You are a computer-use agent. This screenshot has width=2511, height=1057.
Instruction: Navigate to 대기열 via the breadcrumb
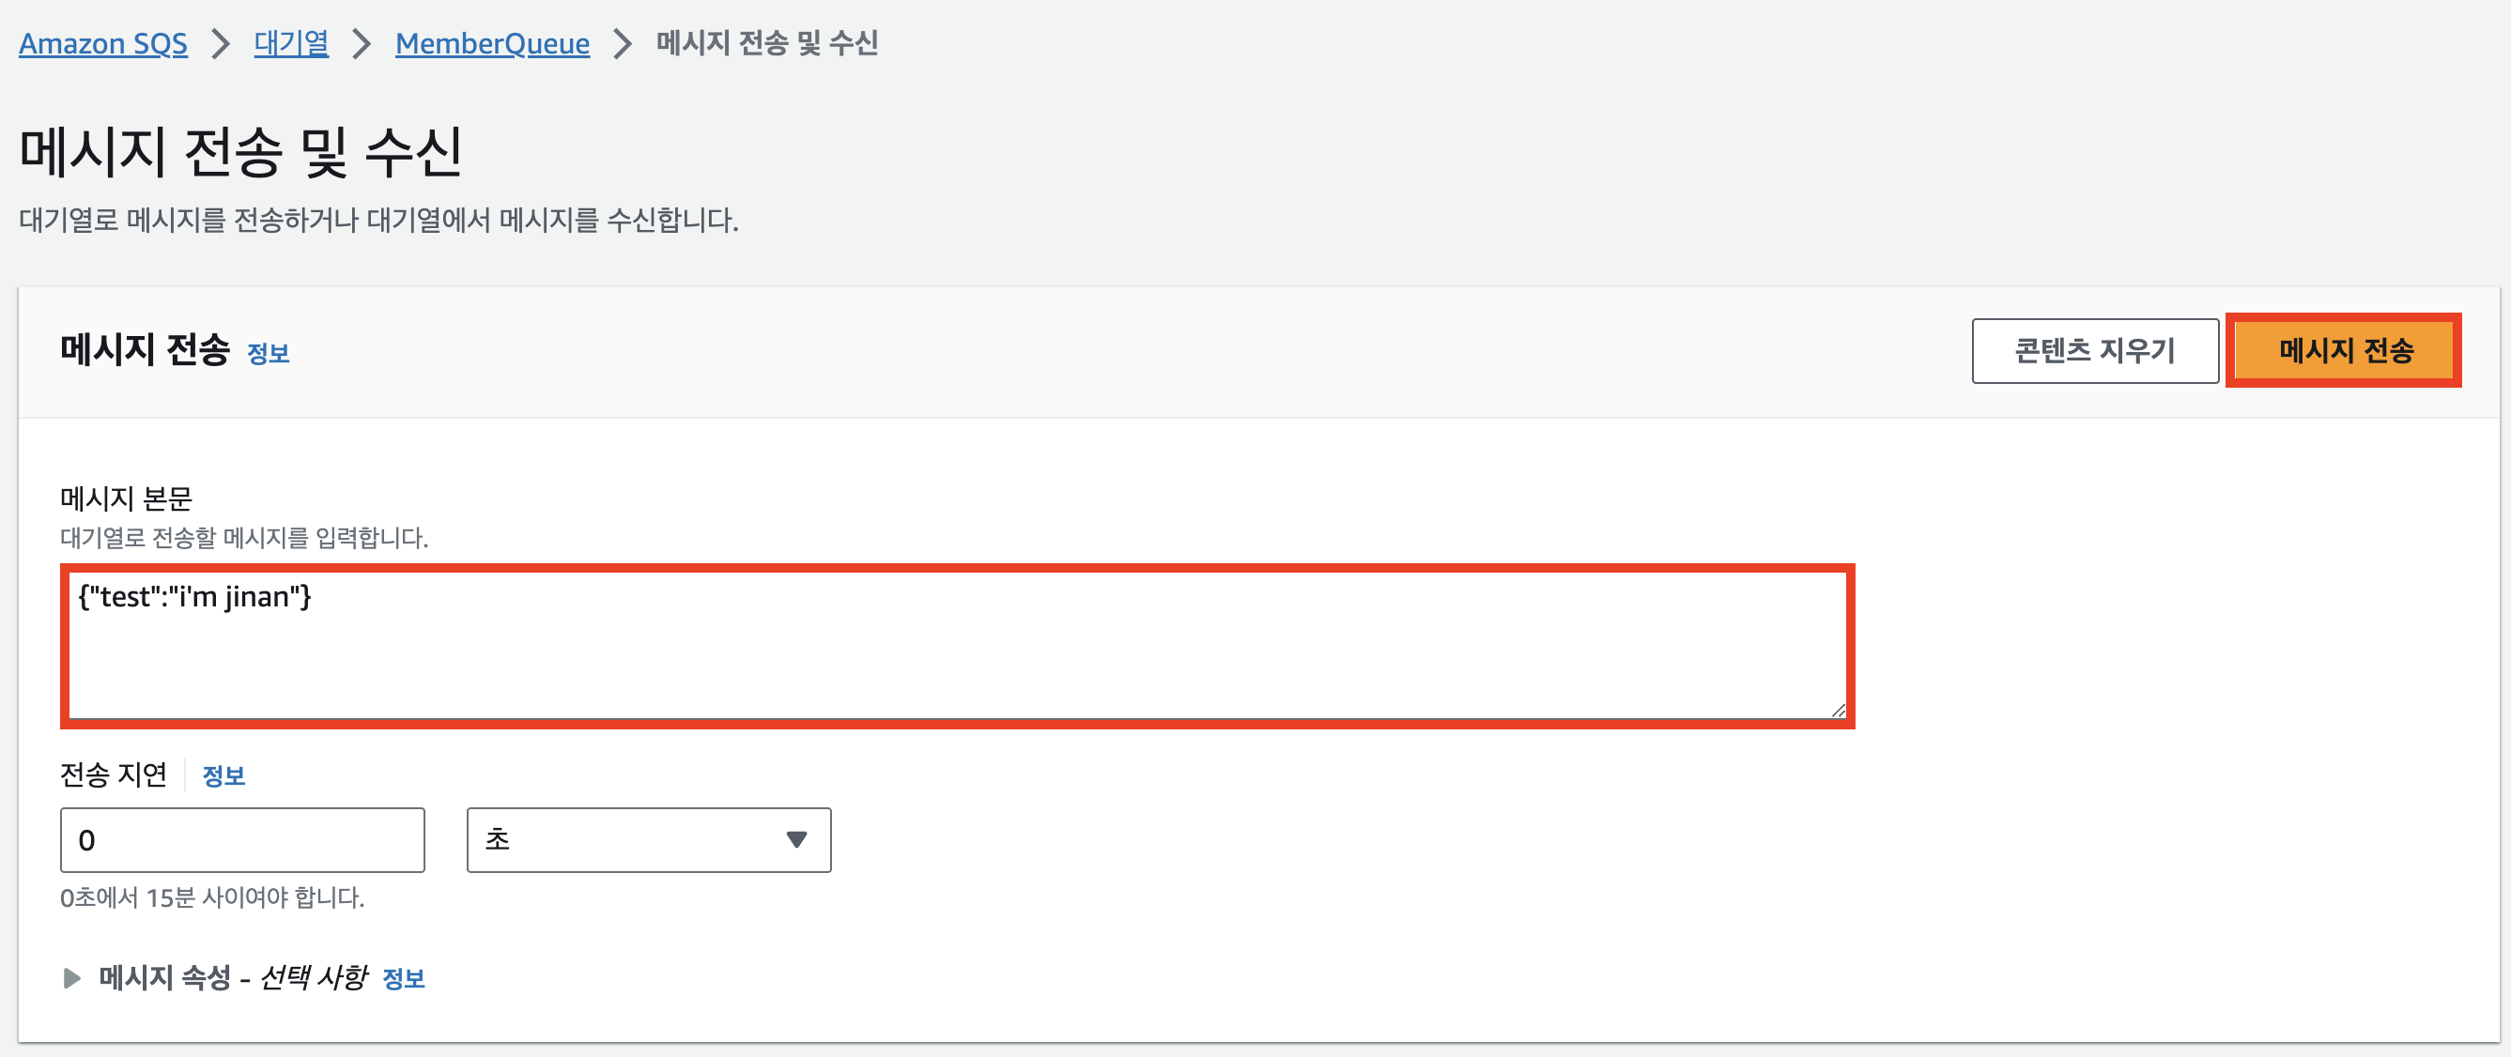(289, 44)
